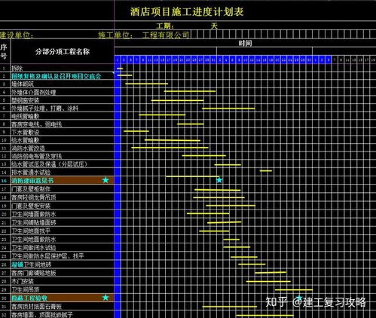Select the 卫生间做防水层保护层、找平 task name
The height and width of the screenshot is (318, 376).
tap(47, 256)
